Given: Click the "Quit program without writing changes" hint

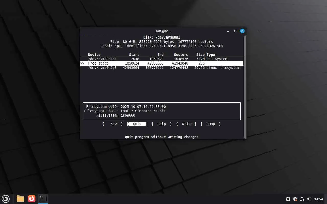Looking at the screenshot, I should point(162,137).
